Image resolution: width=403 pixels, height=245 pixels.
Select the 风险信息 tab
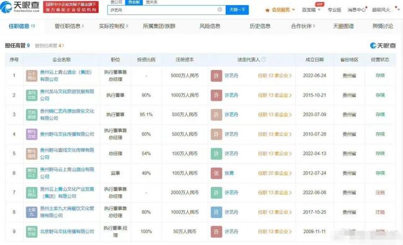click(x=210, y=26)
